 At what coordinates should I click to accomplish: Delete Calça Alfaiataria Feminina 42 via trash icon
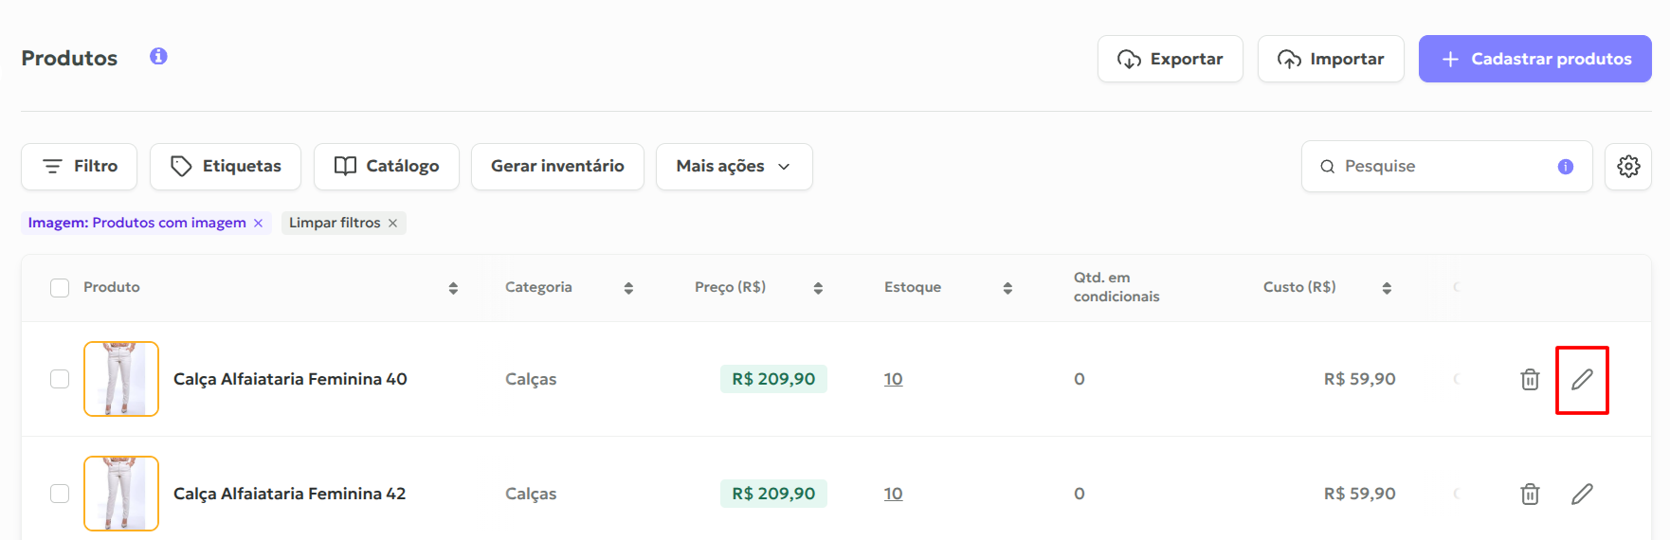click(x=1530, y=495)
